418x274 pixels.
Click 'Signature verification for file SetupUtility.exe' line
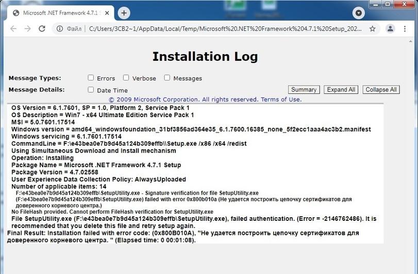tap(183, 199)
